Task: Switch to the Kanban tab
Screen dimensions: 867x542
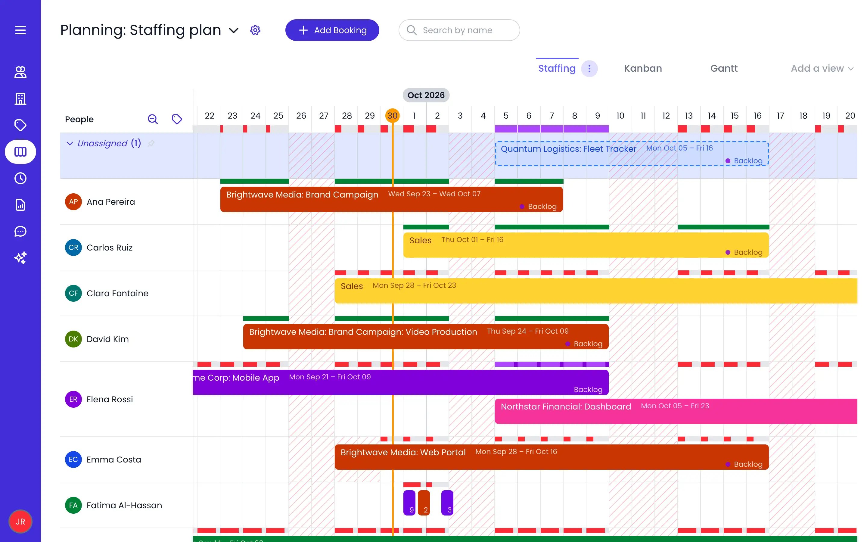Action: (643, 68)
